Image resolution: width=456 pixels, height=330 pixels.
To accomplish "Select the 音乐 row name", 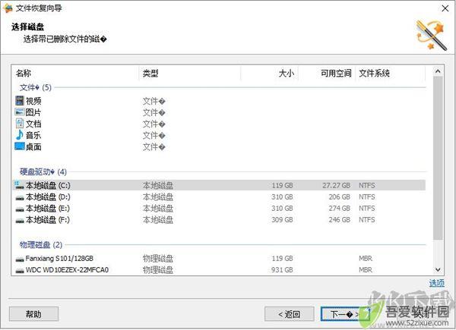I will pos(33,135).
